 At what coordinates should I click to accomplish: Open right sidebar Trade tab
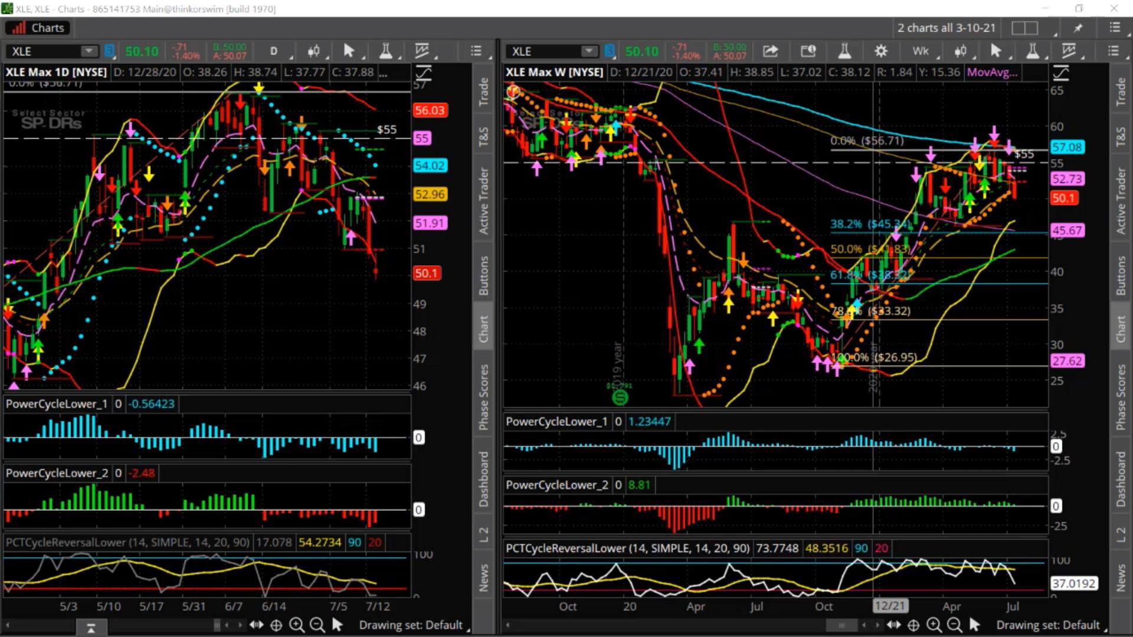coord(1121,91)
